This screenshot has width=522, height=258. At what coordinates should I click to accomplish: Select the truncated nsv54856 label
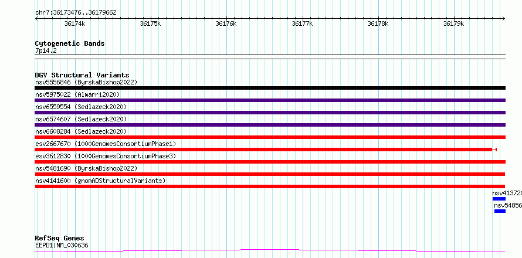pos(508,205)
